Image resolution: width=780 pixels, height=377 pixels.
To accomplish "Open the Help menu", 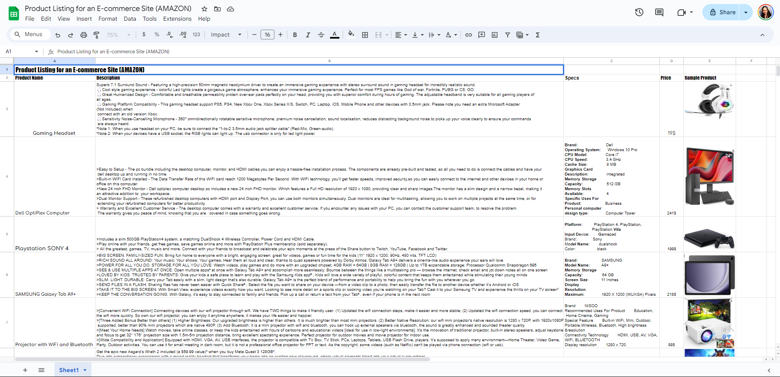I will [204, 19].
